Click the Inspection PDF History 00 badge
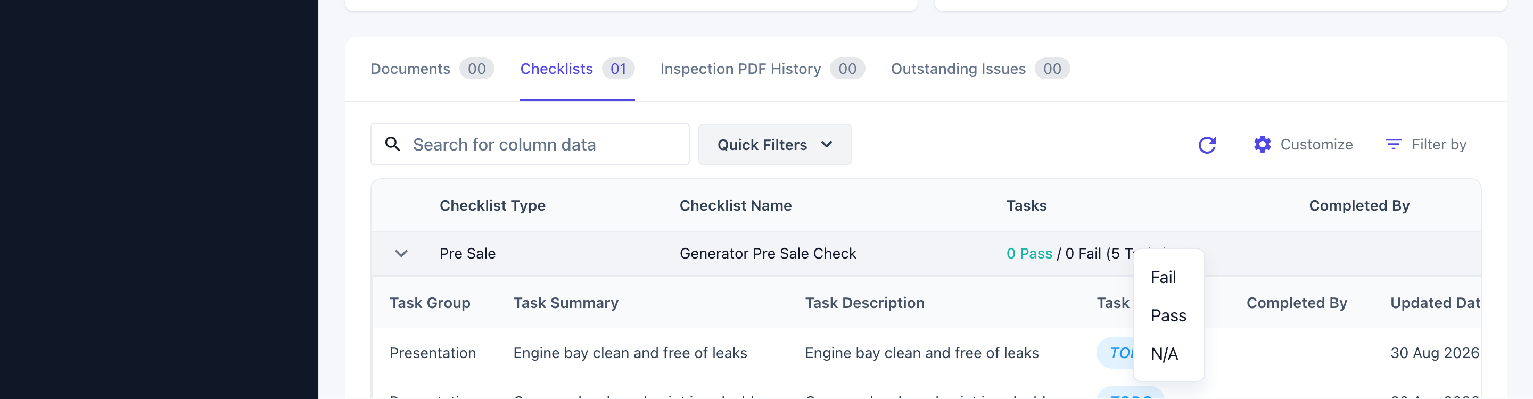Screen dimensions: 1533x399 pyautogui.click(x=847, y=69)
